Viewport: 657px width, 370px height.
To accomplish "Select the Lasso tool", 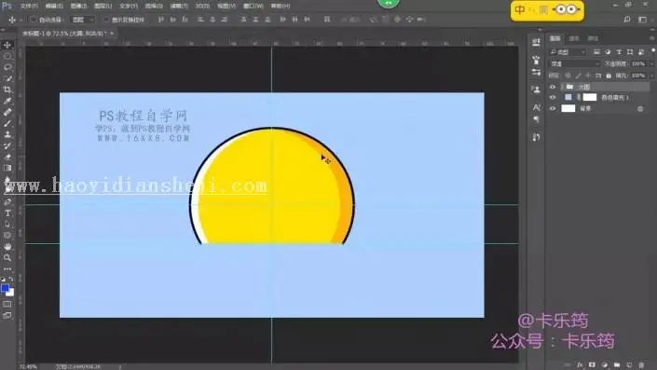I will (7, 67).
